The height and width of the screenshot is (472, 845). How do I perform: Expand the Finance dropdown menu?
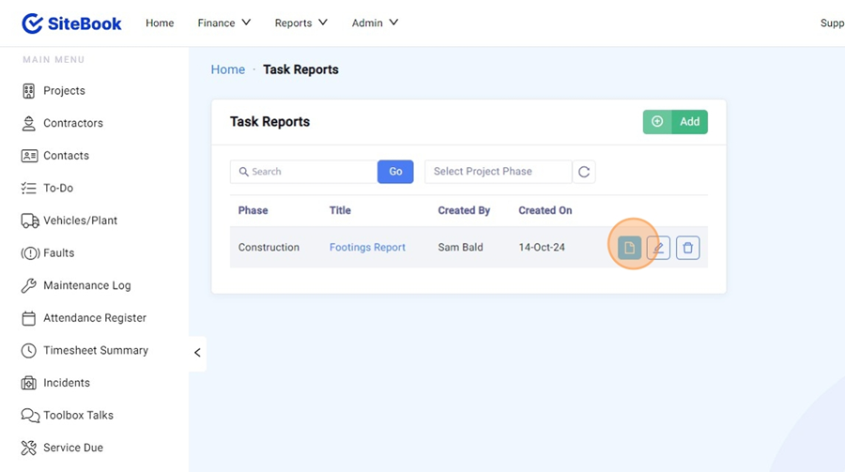[224, 23]
